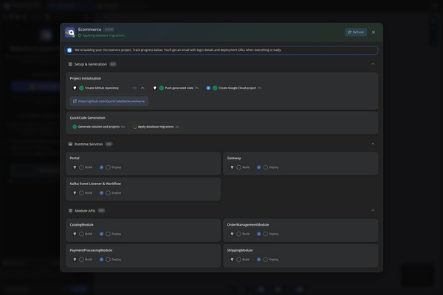Click the 'Kafka Event Listener & Workflow' card title
This screenshot has width=443, height=295.
coord(95,184)
